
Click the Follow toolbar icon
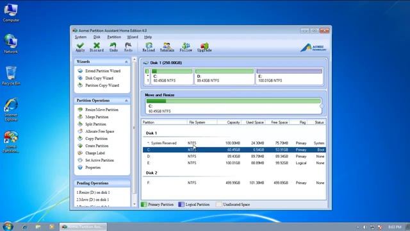click(186, 47)
